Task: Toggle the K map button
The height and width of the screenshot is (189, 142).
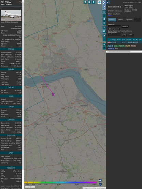Action: coord(104,23)
